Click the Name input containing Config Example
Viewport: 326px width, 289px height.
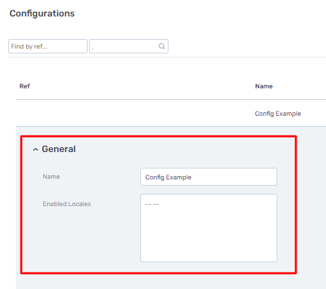pos(209,177)
